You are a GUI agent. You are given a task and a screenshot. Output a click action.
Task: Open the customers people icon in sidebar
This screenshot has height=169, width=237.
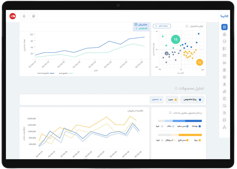(x=224, y=63)
